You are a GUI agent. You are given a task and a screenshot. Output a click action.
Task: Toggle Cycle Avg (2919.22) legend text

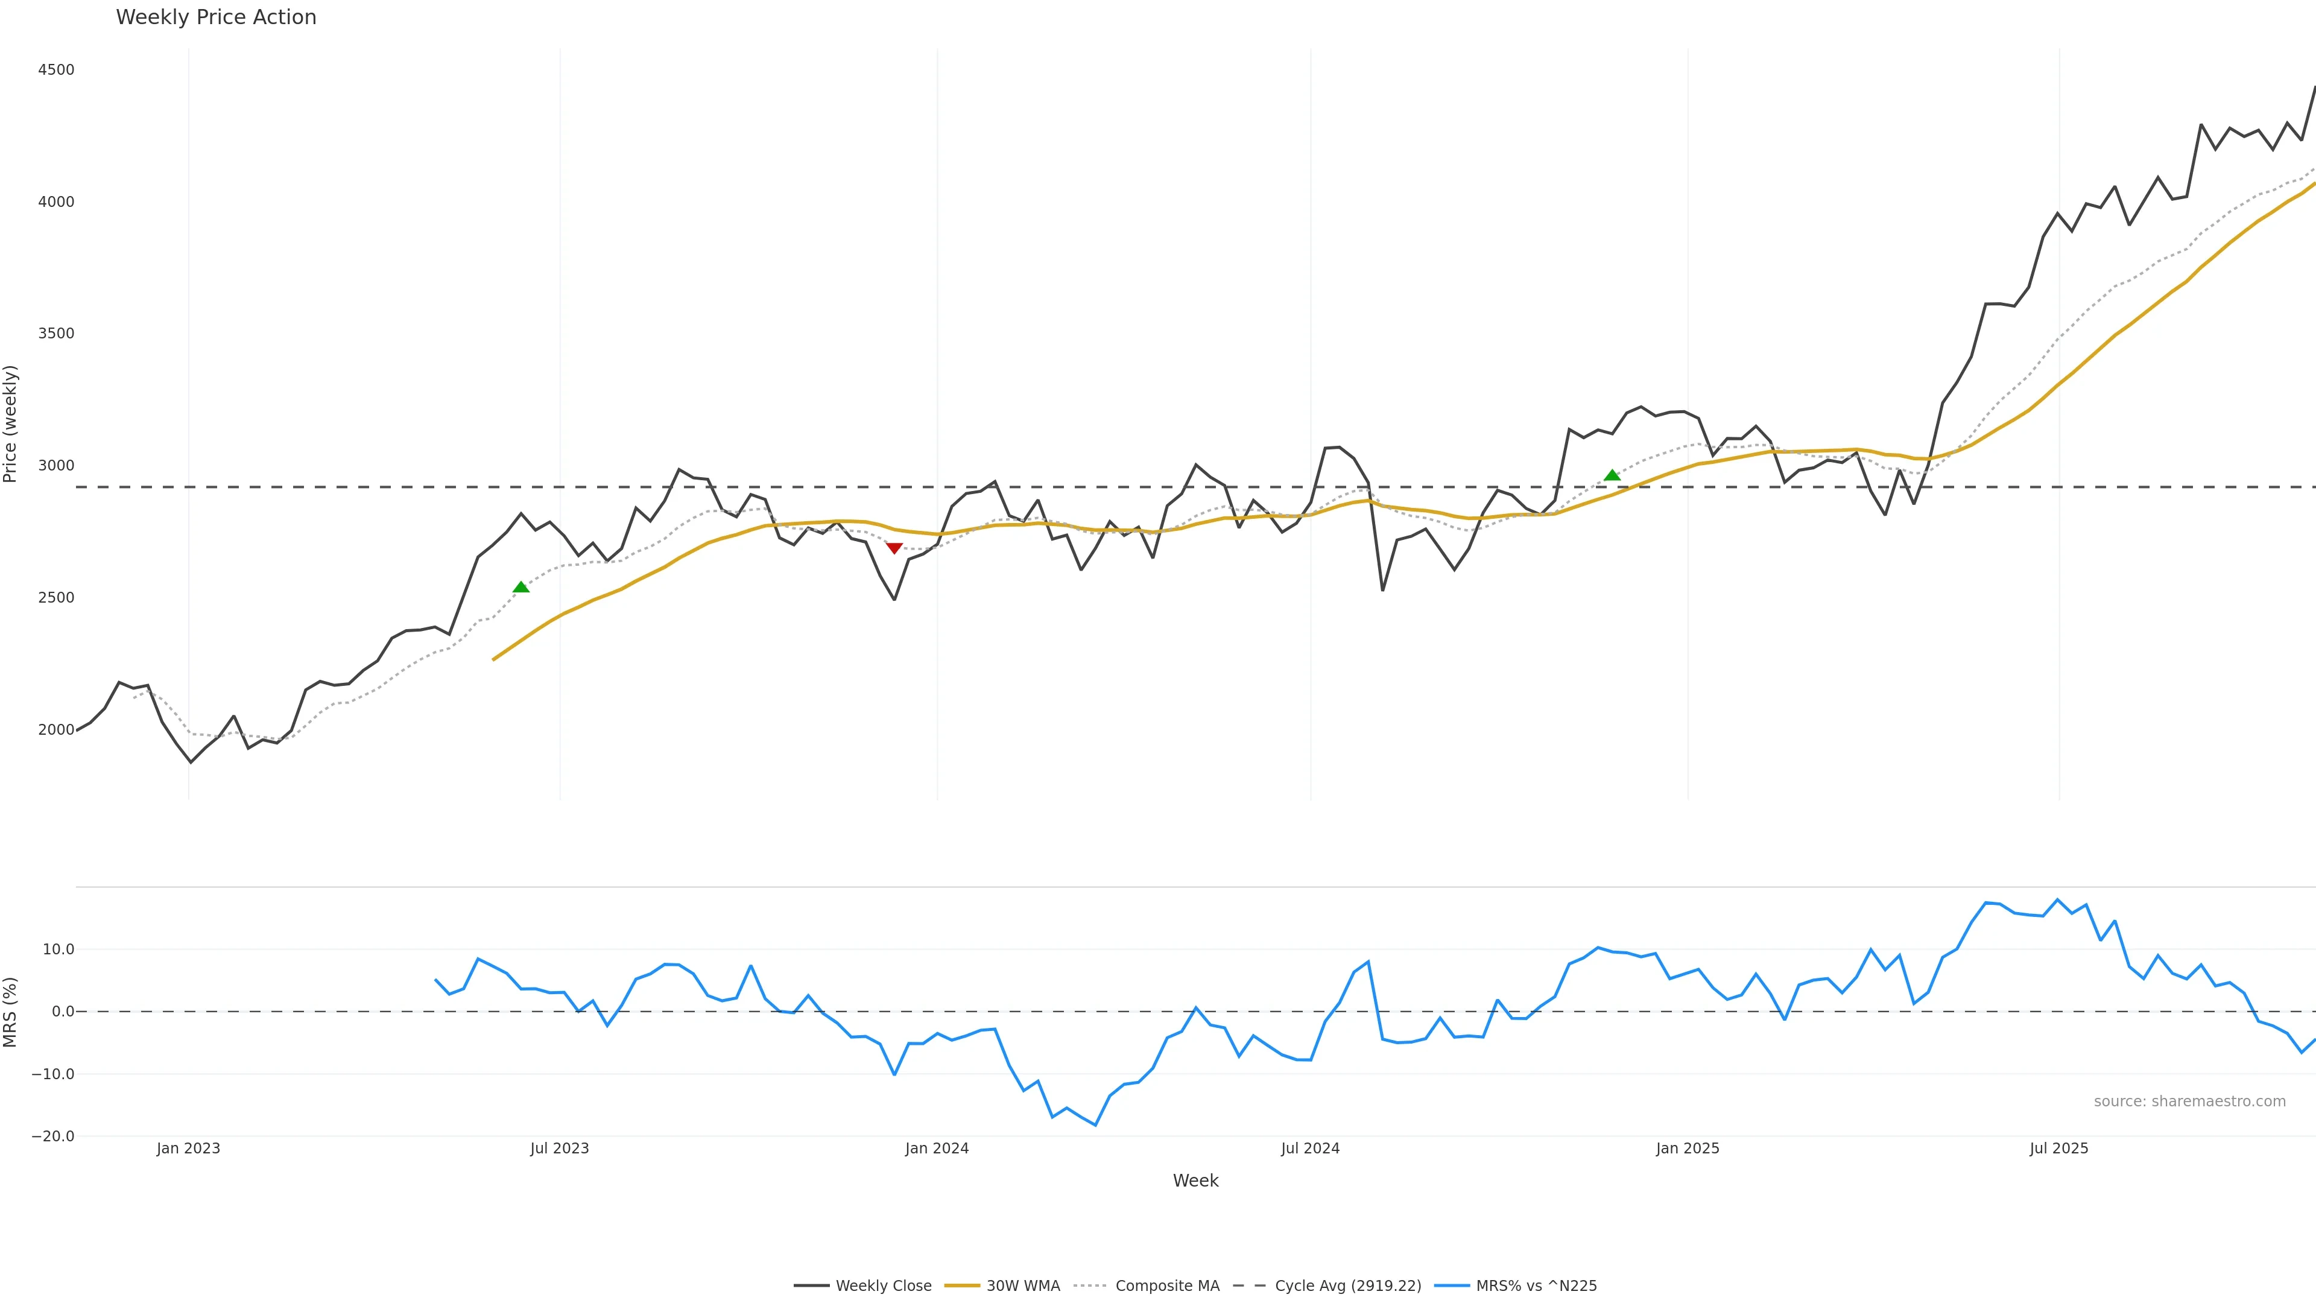tap(1348, 1286)
